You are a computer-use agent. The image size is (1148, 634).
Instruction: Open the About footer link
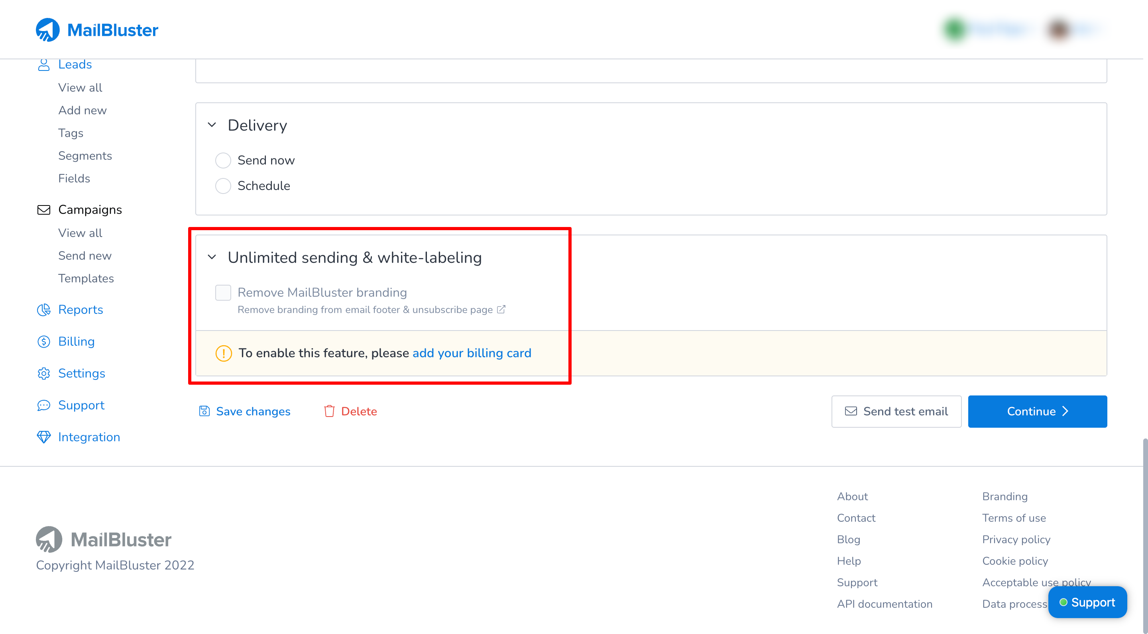[x=852, y=497]
